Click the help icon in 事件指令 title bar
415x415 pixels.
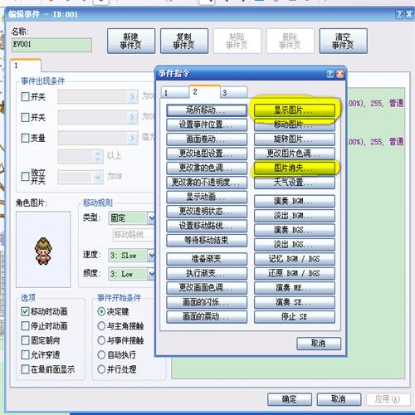[330, 74]
